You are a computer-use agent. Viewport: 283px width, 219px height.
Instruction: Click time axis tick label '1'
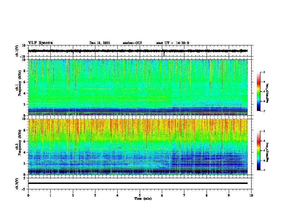[50, 195]
